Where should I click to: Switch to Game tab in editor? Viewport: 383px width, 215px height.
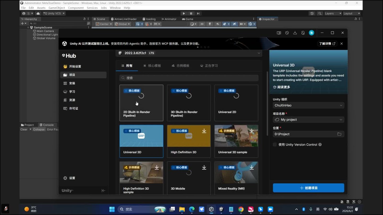point(188,19)
